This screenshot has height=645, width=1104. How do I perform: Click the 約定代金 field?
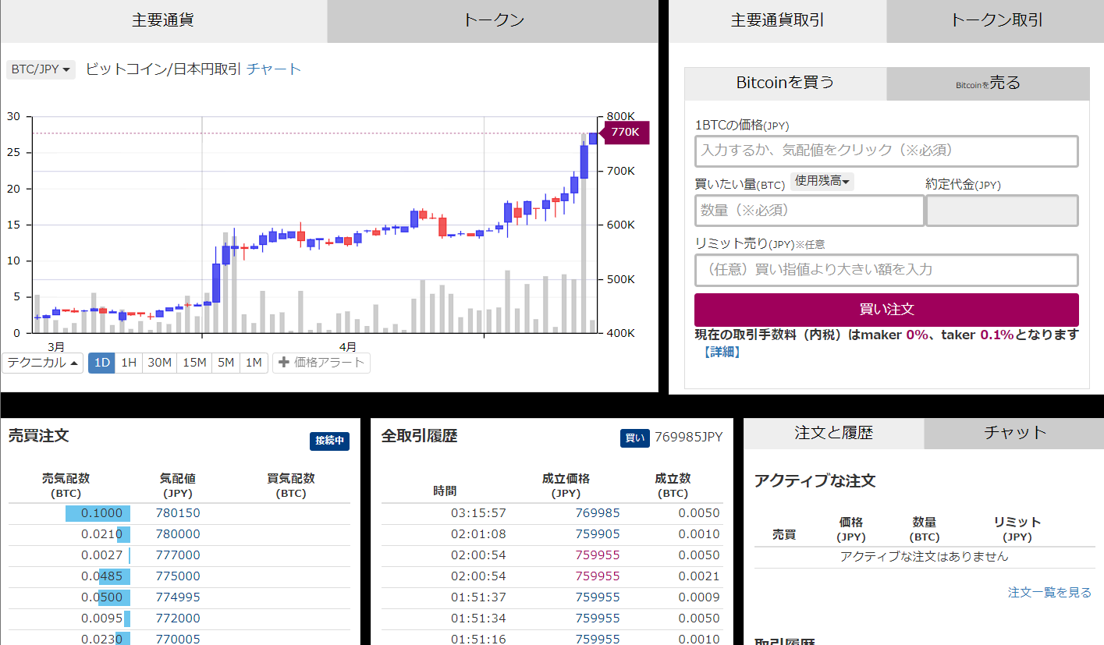point(1003,211)
